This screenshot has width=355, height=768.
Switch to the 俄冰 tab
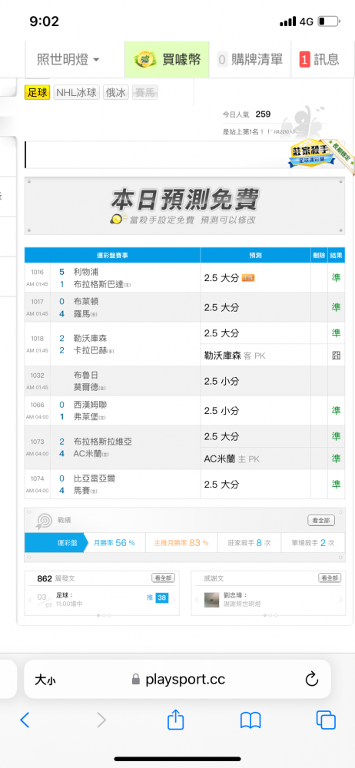tap(116, 92)
